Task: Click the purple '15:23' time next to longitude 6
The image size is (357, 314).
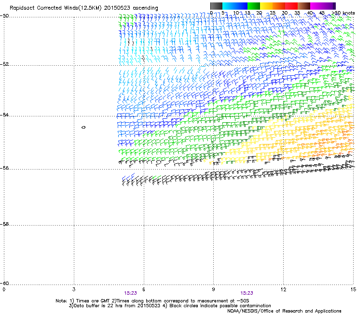Action: [x=130, y=293]
